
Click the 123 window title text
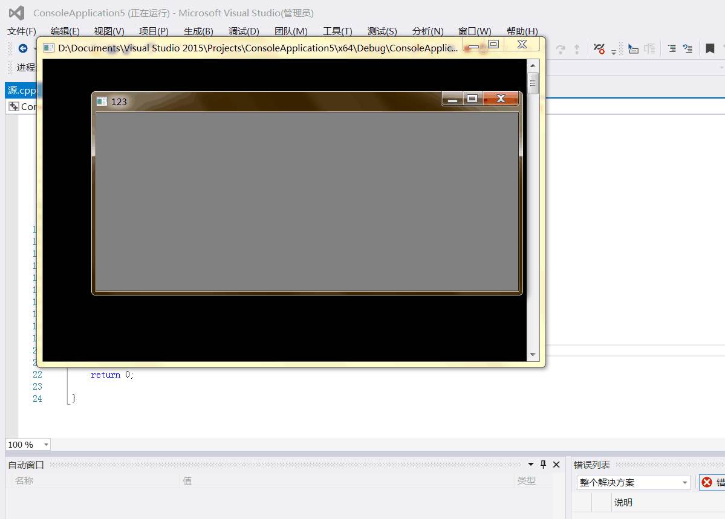click(x=119, y=102)
